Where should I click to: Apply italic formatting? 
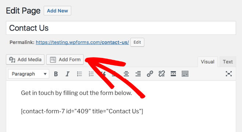pos(68,74)
